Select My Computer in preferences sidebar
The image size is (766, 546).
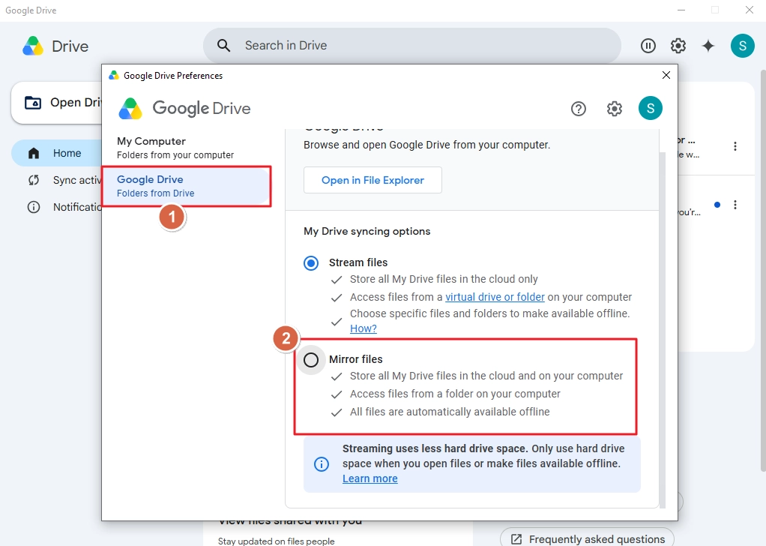pyautogui.click(x=186, y=148)
